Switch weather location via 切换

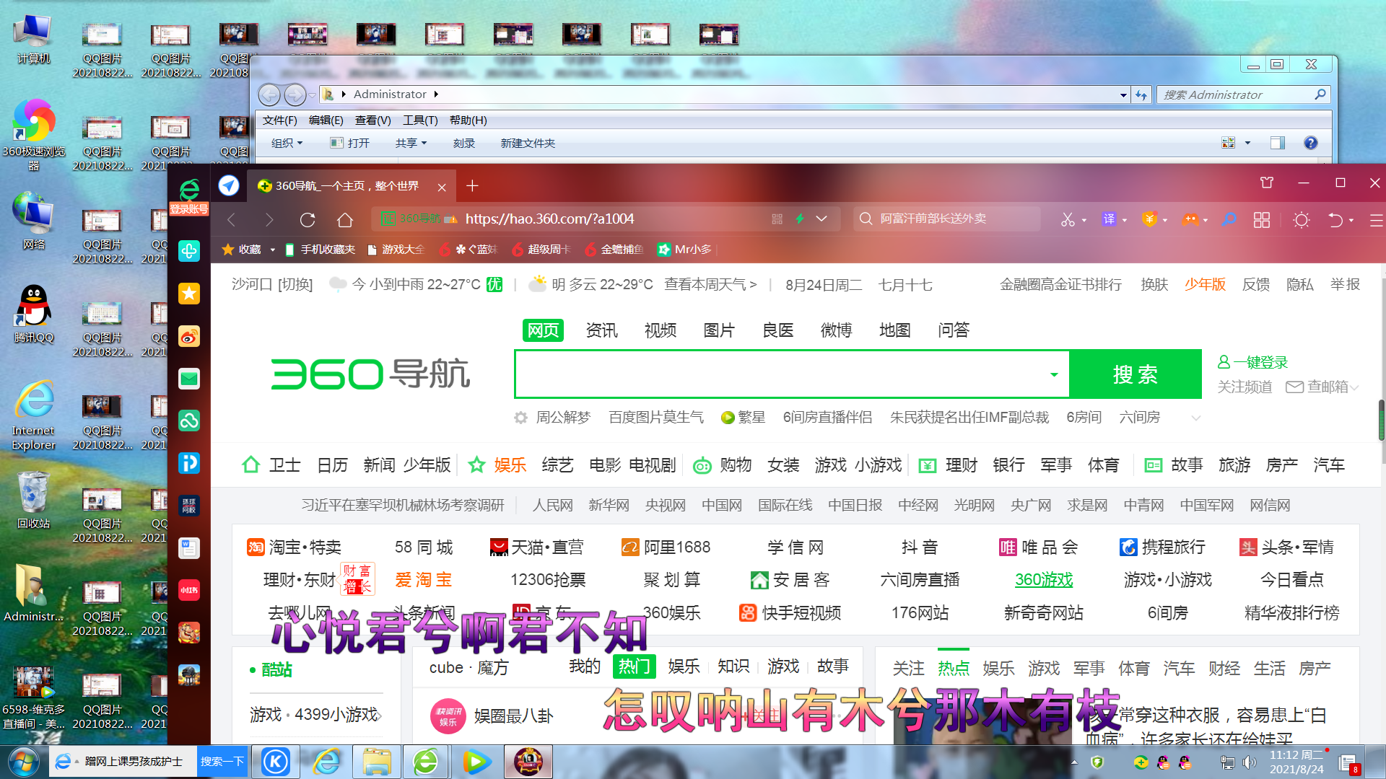click(x=295, y=285)
